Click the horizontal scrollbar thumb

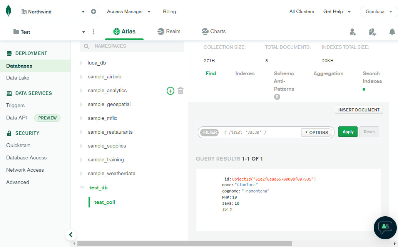click(184, 244)
